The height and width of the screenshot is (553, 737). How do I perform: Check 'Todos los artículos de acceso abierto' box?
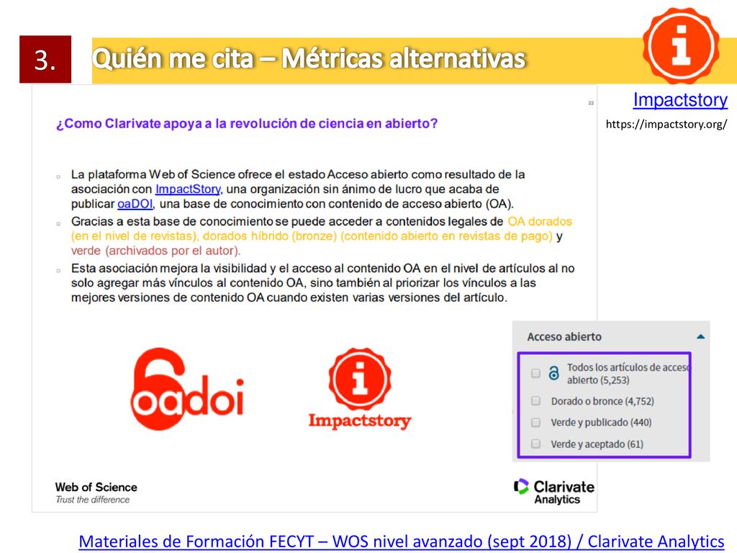coord(535,373)
